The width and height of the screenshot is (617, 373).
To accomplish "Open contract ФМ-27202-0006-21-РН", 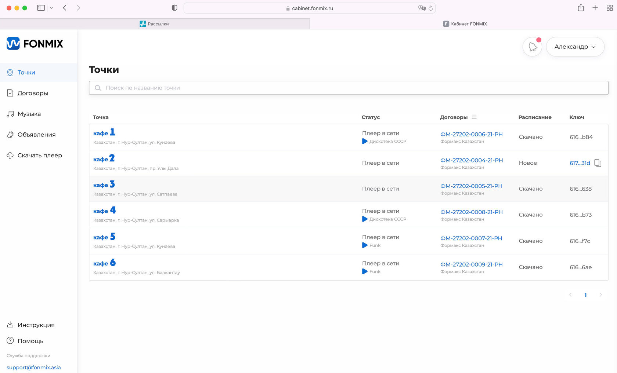I will point(471,135).
